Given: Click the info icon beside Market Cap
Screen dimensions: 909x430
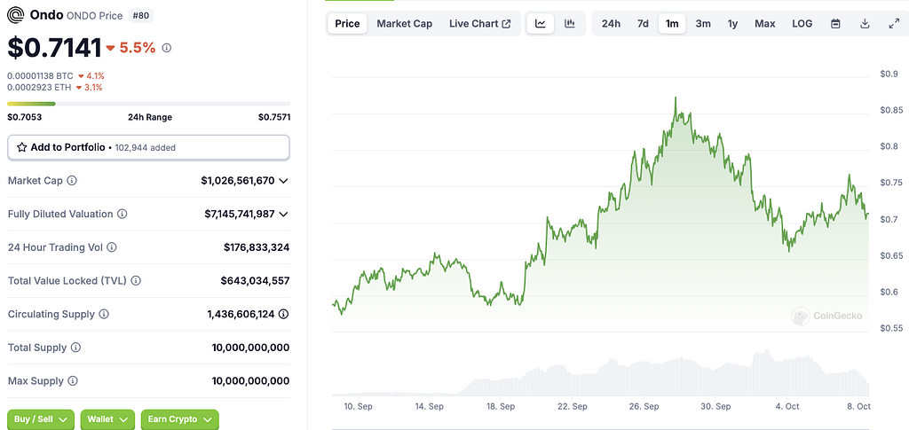Looking at the screenshot, I should [72, 181].
